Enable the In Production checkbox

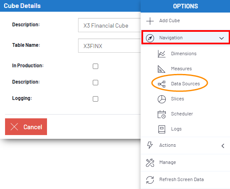click(96, 66)
